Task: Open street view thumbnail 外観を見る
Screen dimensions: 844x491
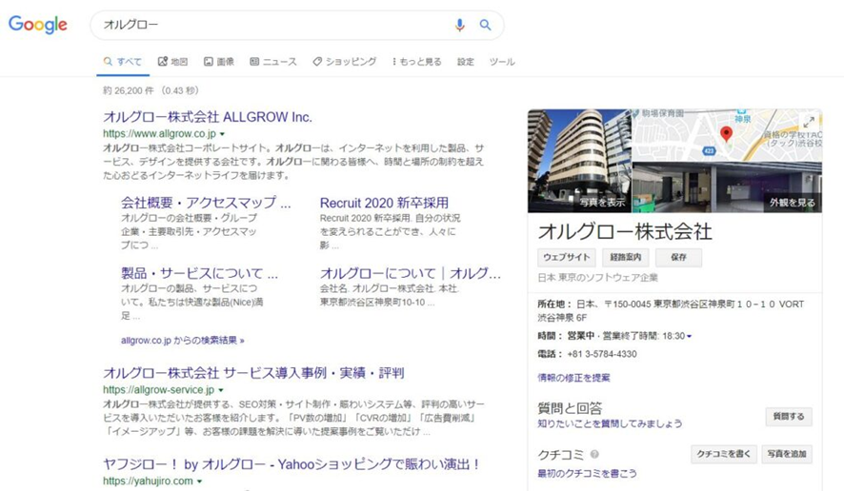Action: click(x=727, y=187)
